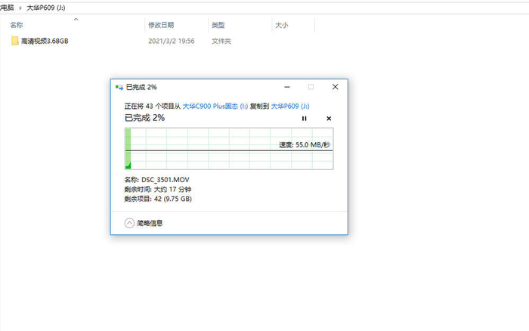Click the 高清视频3.68GB folder name
The image size is (529, 331).
(x=45, y=41)
